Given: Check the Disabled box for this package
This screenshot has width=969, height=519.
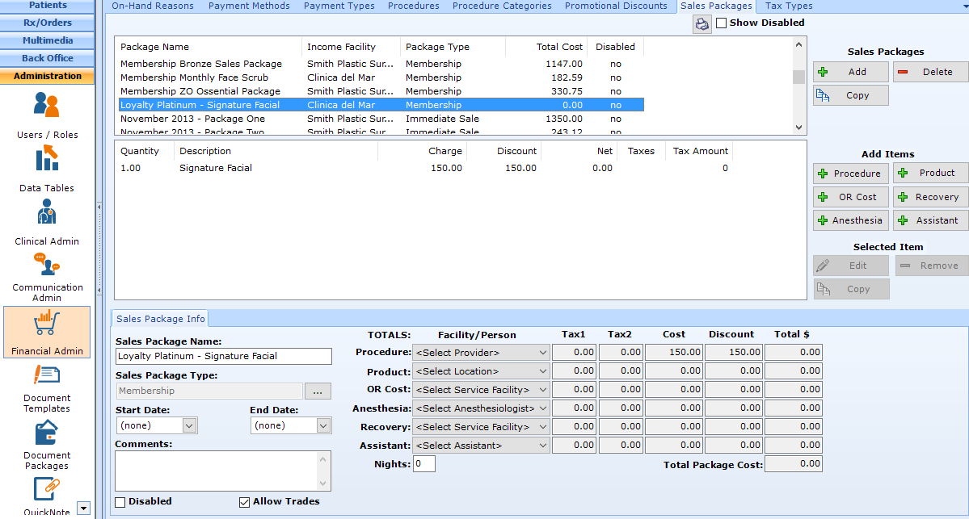Looking at the screenshot, I should click(120, 501).
